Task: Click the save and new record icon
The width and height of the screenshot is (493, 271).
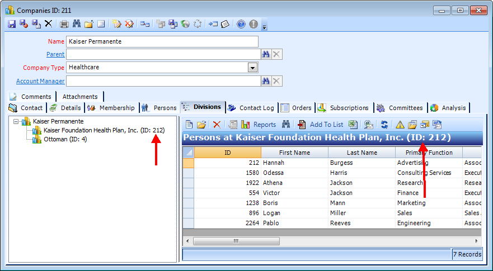Action: [36, 24]
